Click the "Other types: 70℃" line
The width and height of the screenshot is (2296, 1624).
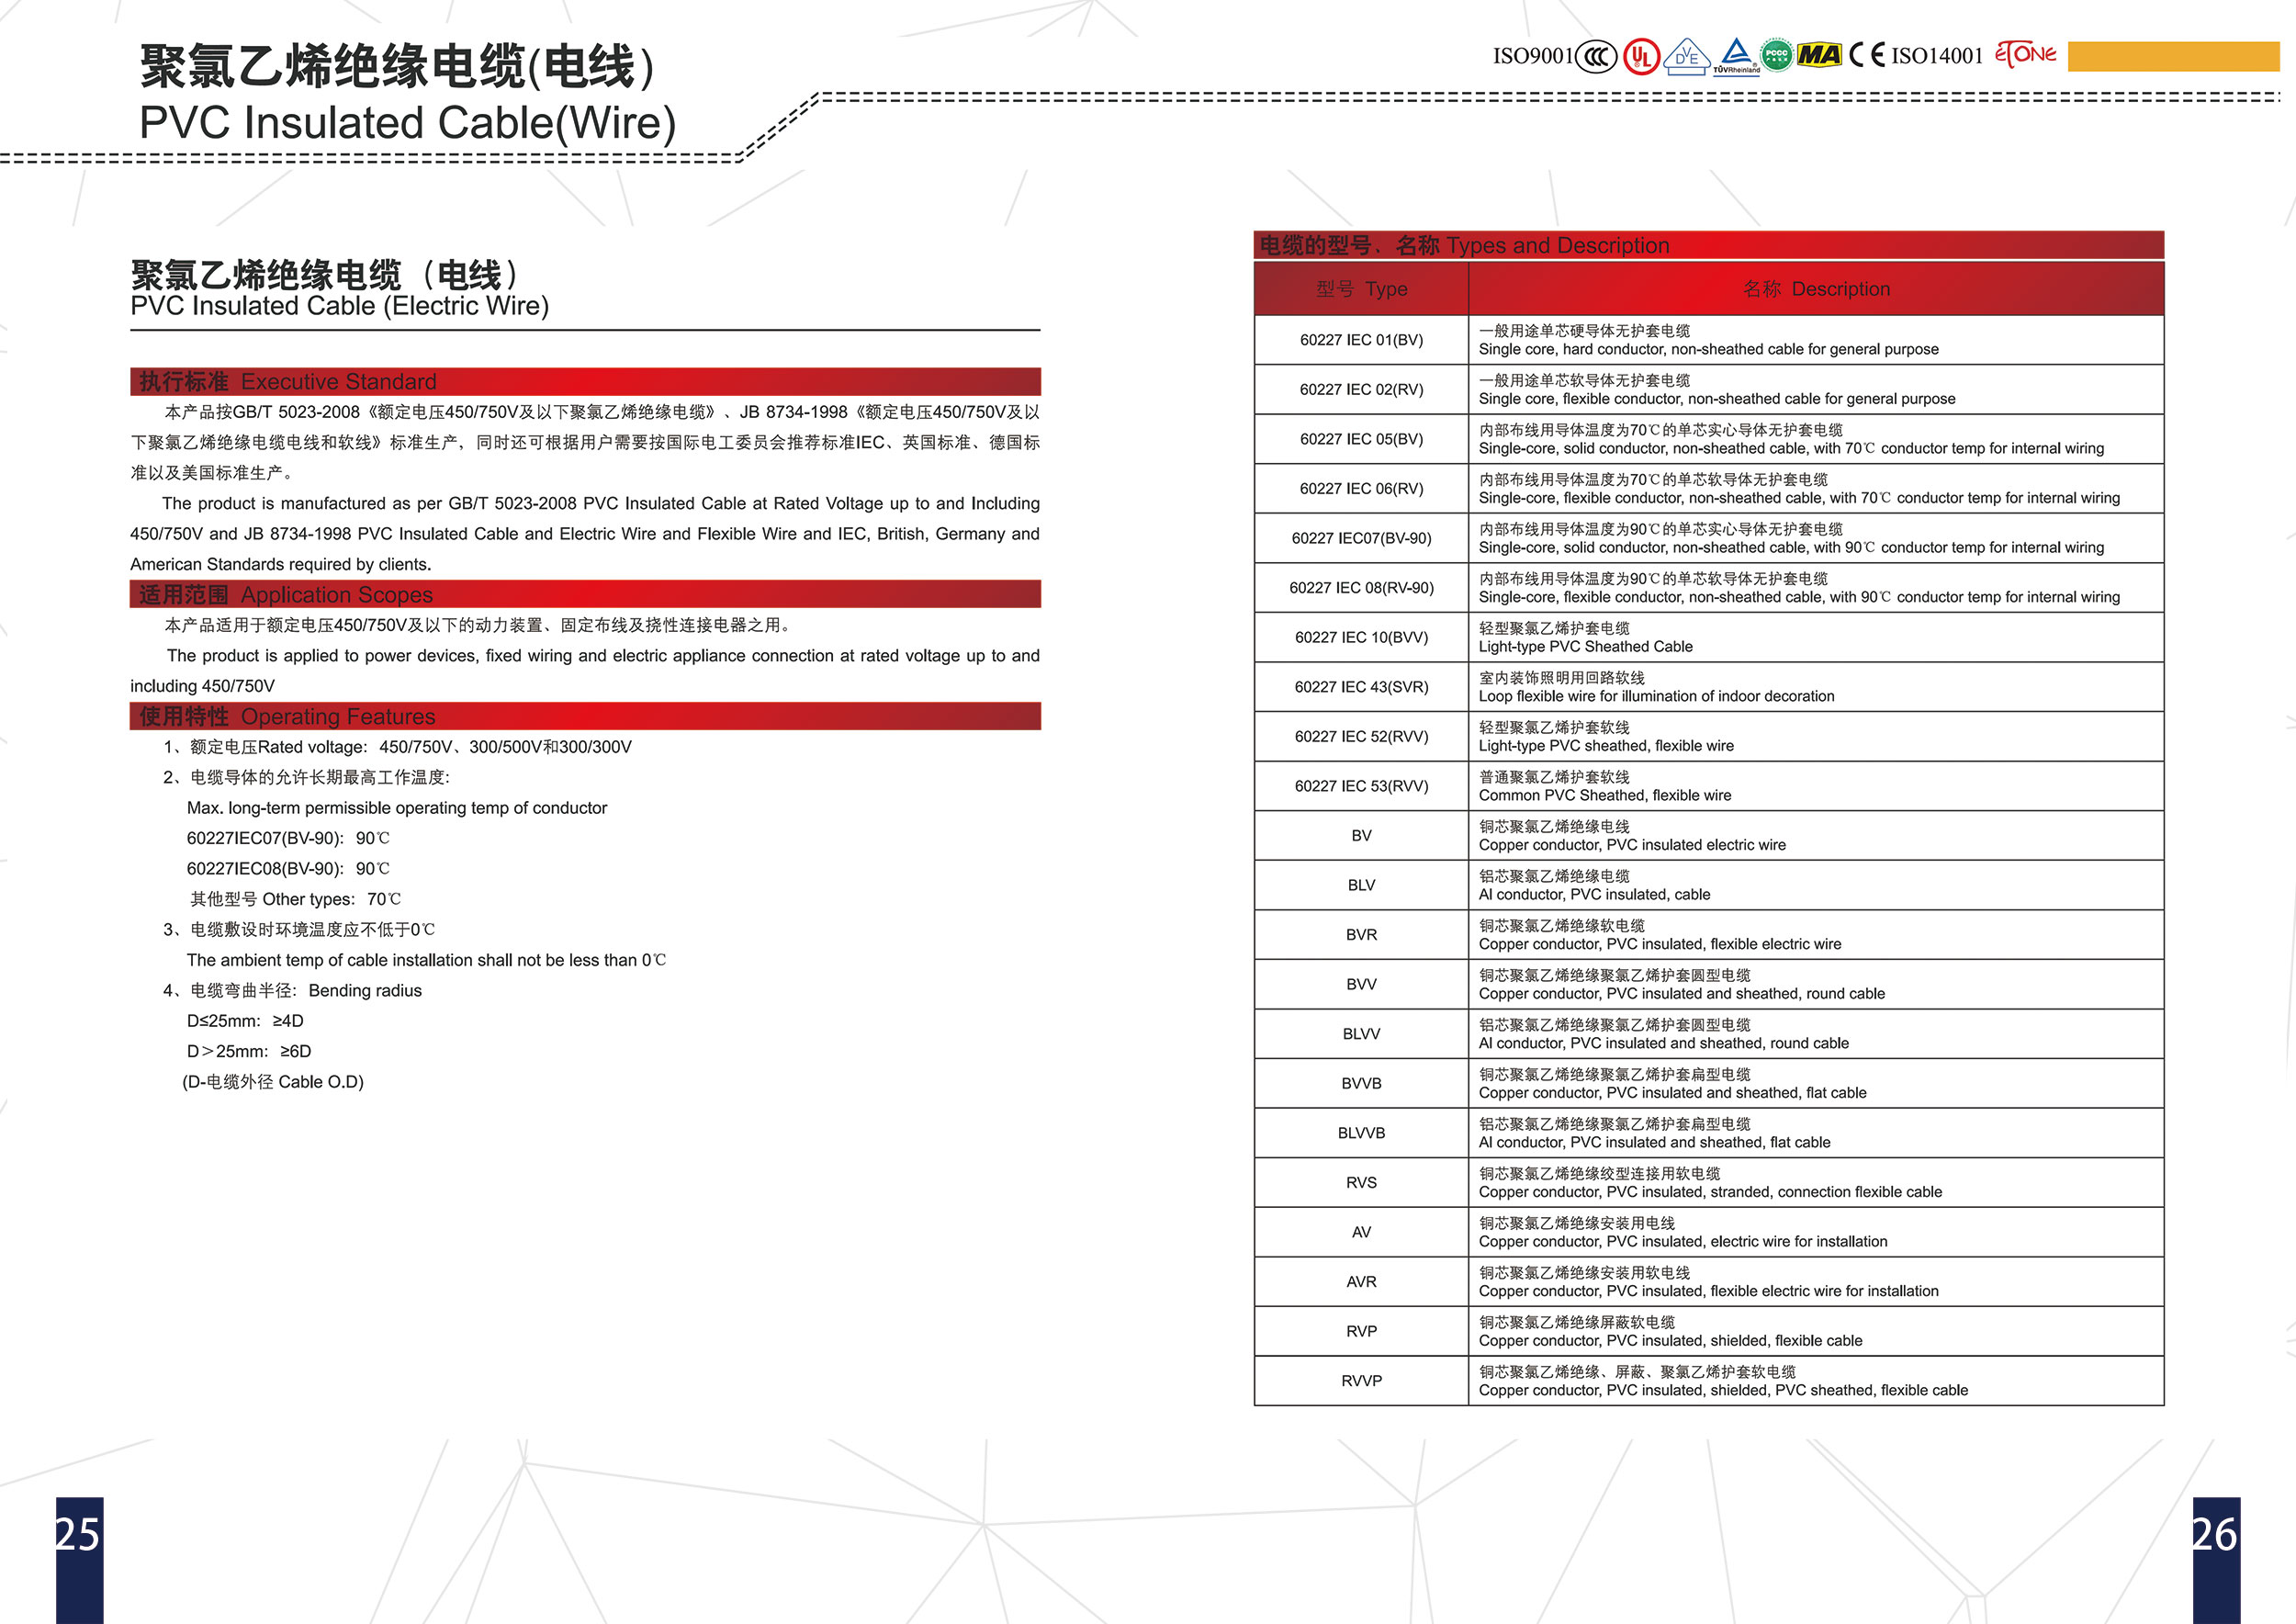pos(295,900)
